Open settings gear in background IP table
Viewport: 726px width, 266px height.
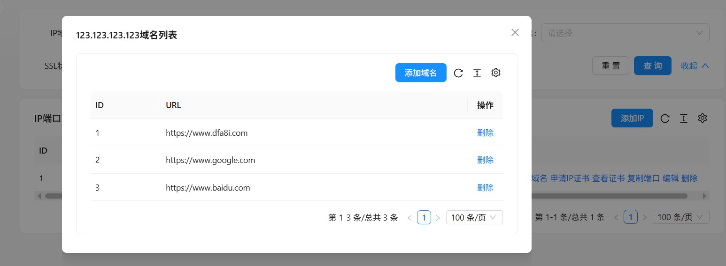click(703, 118)
